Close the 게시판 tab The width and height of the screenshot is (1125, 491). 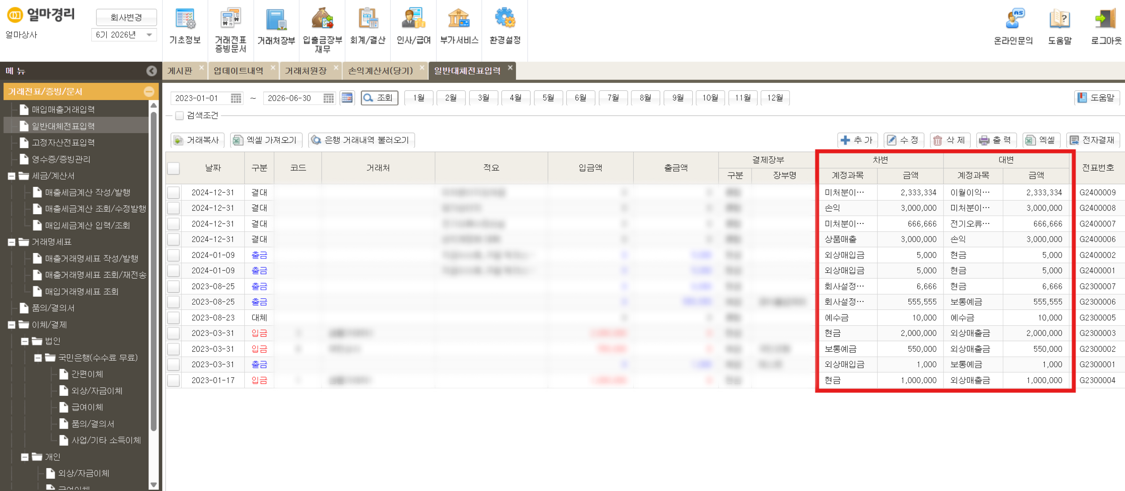[x=201, y=67]
